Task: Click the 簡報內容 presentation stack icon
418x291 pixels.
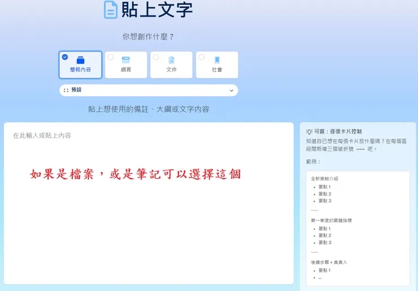Action: [x=81, y=60]
